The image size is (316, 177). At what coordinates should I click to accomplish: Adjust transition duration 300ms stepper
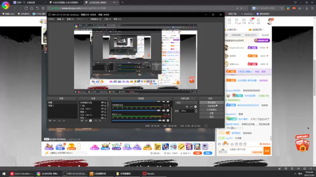coord(196,111)
